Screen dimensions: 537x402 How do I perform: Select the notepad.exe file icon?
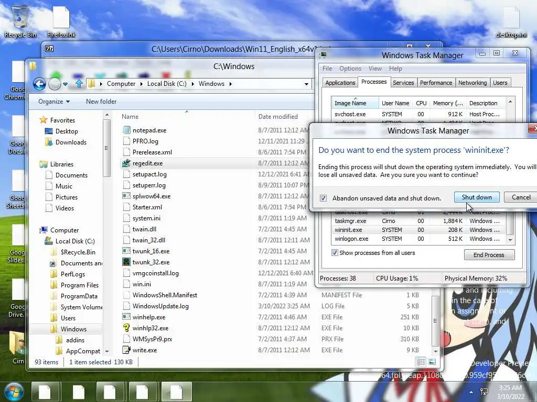coord(126,130)
